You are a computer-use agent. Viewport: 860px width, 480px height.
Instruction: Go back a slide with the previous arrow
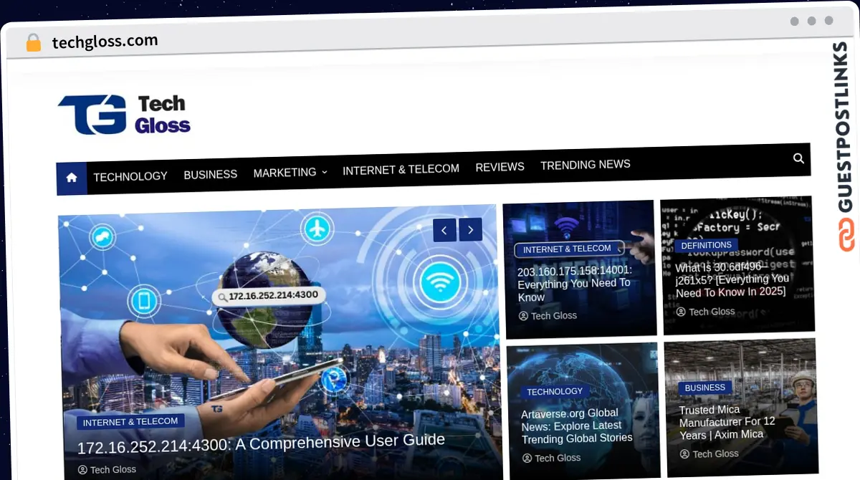(444, 229)
